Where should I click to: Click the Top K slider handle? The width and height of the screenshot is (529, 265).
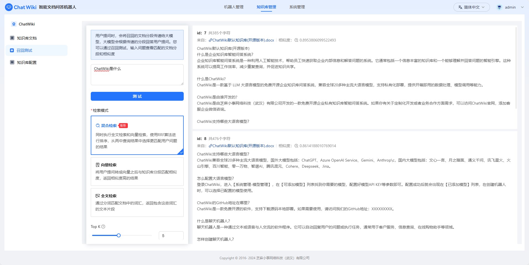click(119, 235)
